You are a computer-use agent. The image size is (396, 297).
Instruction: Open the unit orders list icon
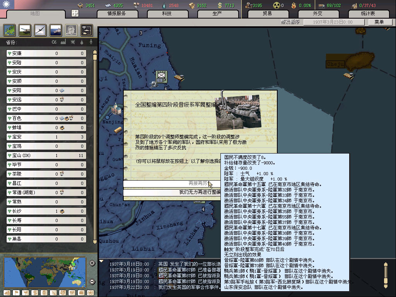(x=86, y=30)
